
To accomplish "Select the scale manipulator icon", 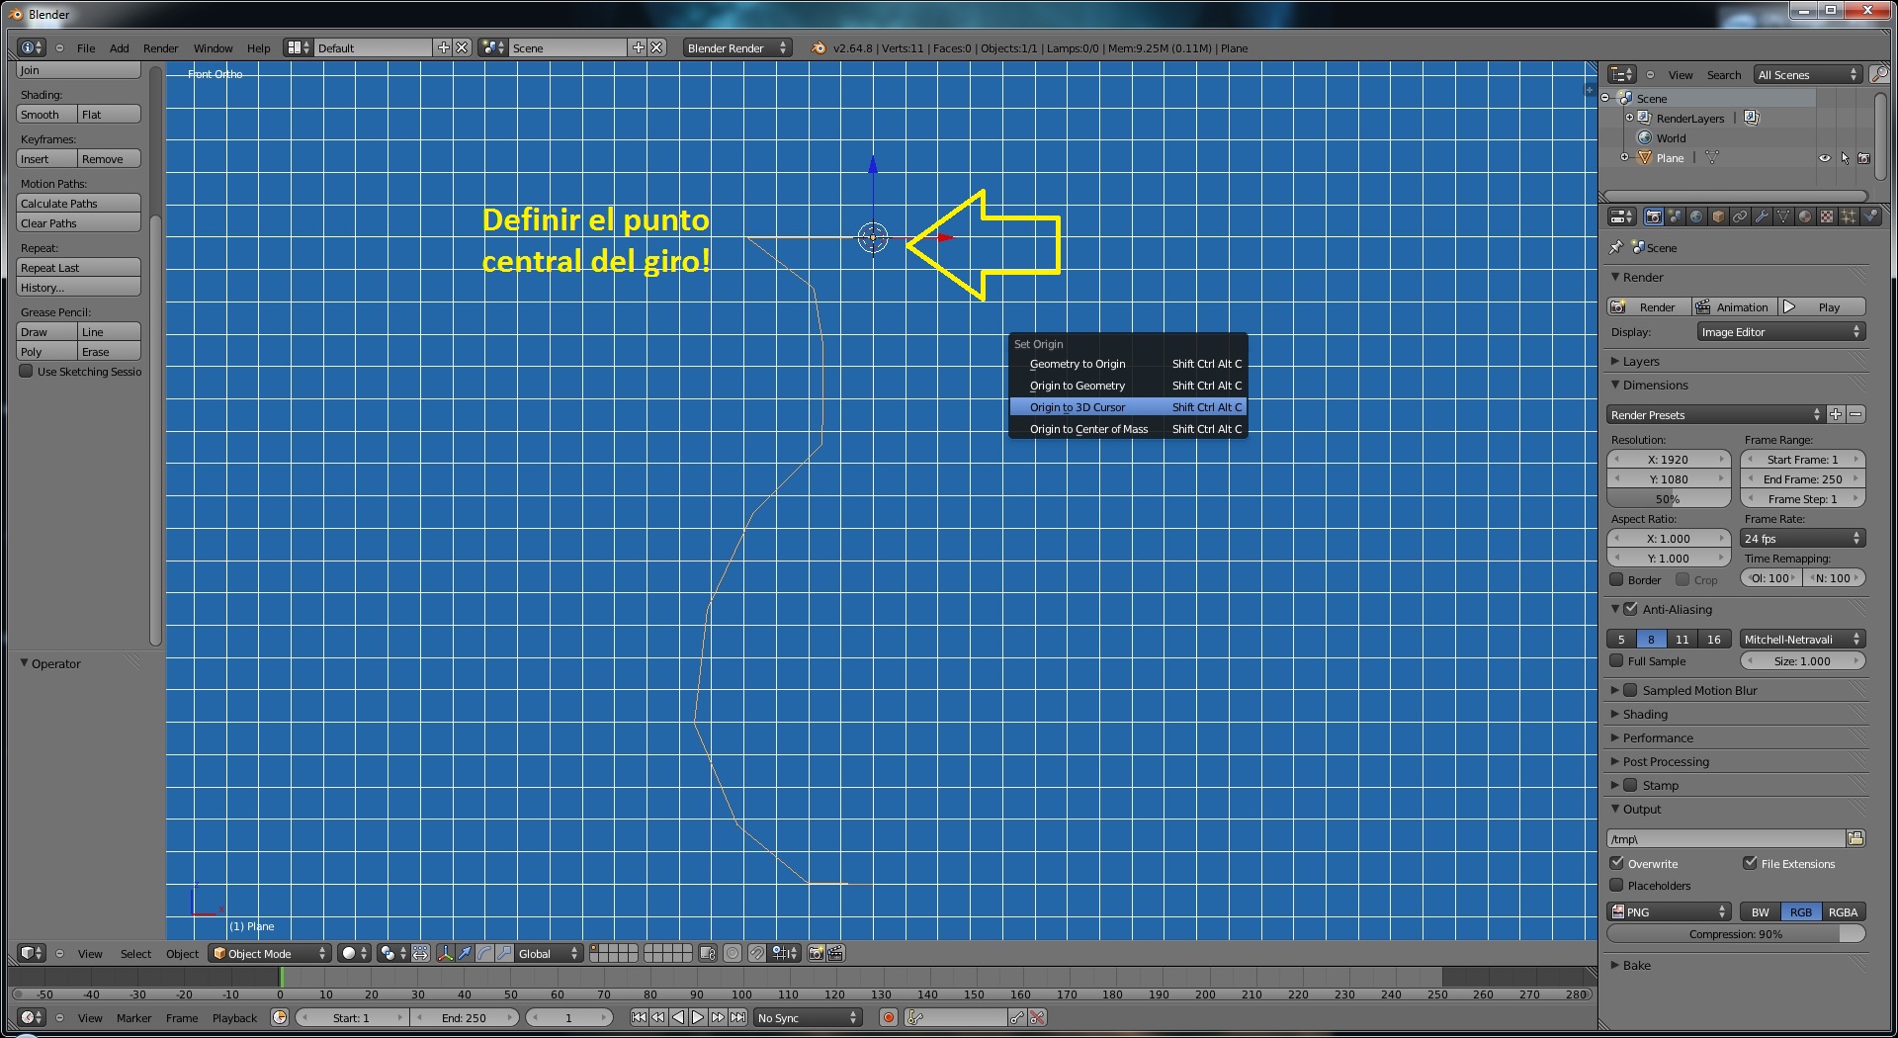I will 504,953.
